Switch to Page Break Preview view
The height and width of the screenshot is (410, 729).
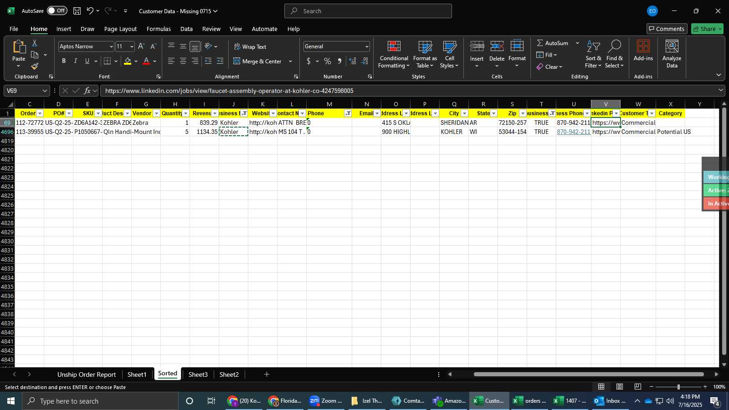(x=638, y=387)
